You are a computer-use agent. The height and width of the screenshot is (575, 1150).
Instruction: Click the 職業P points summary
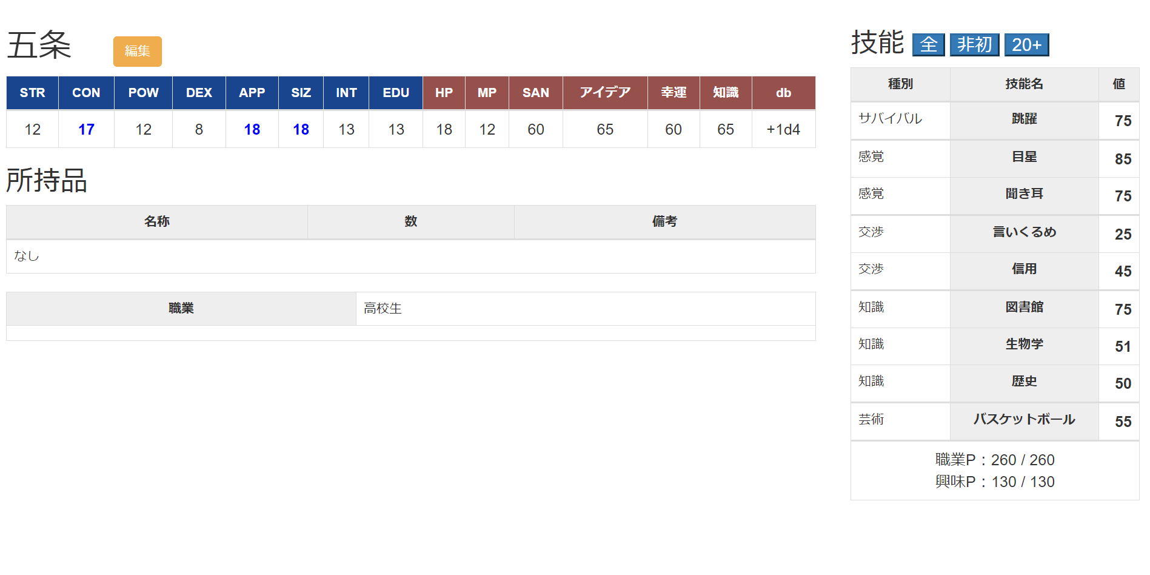tap(994, 460)
